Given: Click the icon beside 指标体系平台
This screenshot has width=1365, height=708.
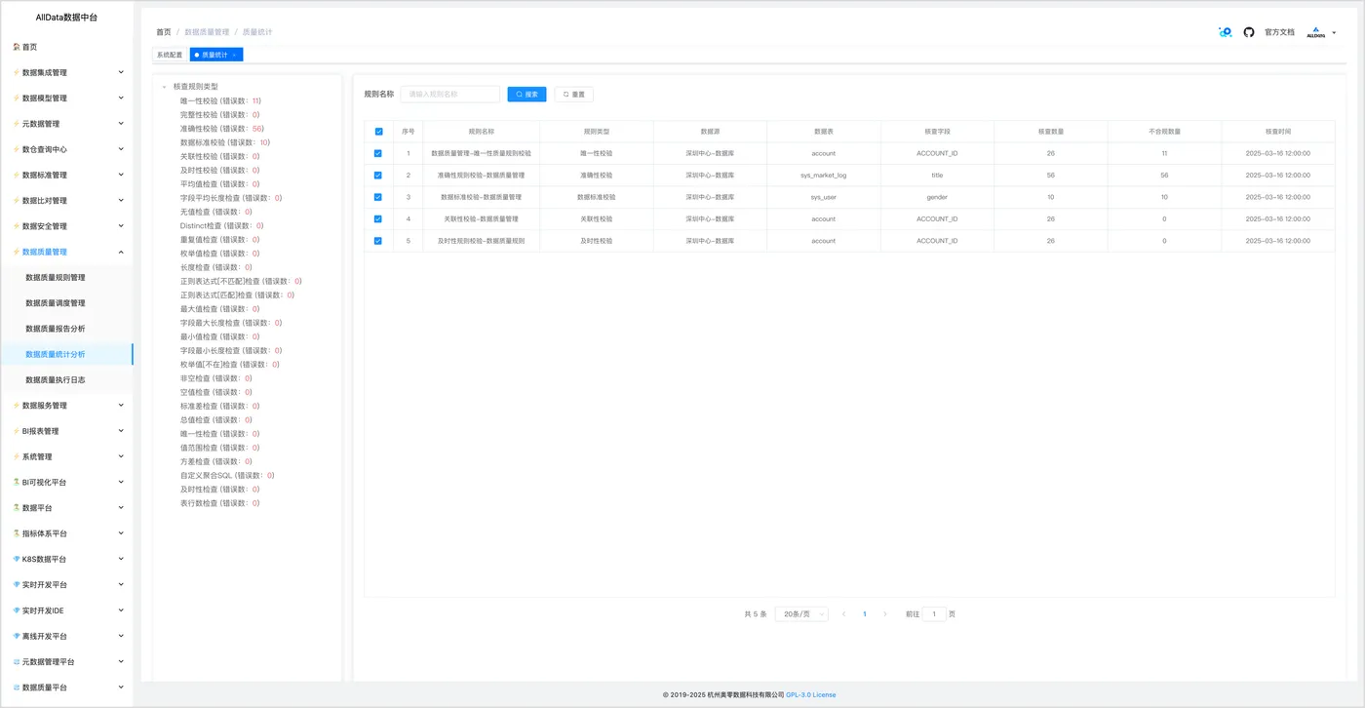Looking at the screenshot, I should (x=17, y=533).
